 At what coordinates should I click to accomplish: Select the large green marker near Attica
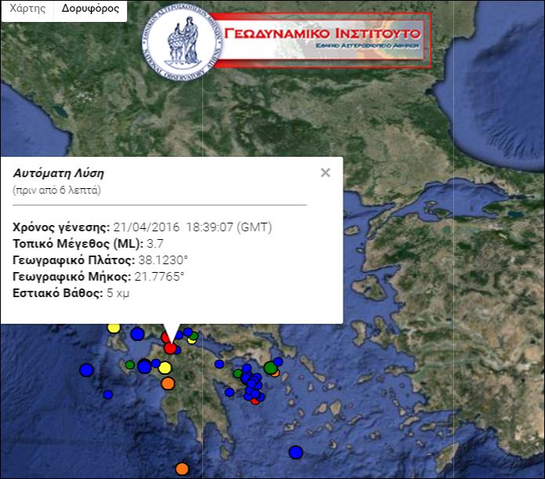coord(271,368)
